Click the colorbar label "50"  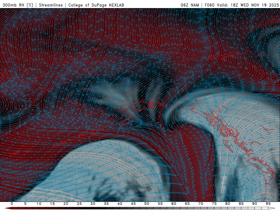coord(147,204)
